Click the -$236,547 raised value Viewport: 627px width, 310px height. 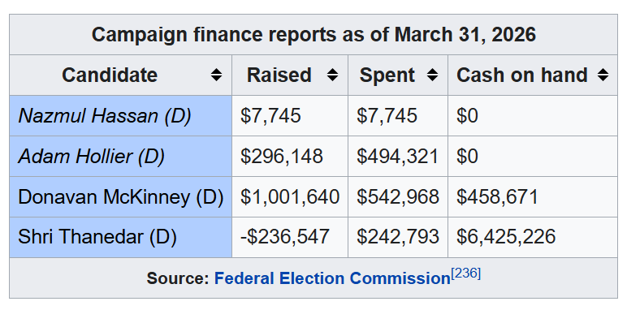tap(285, 237)
